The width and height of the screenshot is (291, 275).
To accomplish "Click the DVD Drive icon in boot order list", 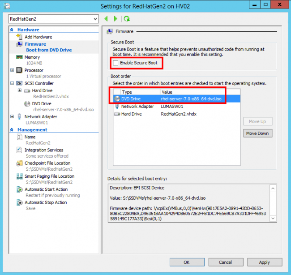I will (117, 99).
